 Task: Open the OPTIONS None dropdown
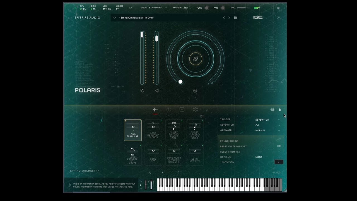268,157
